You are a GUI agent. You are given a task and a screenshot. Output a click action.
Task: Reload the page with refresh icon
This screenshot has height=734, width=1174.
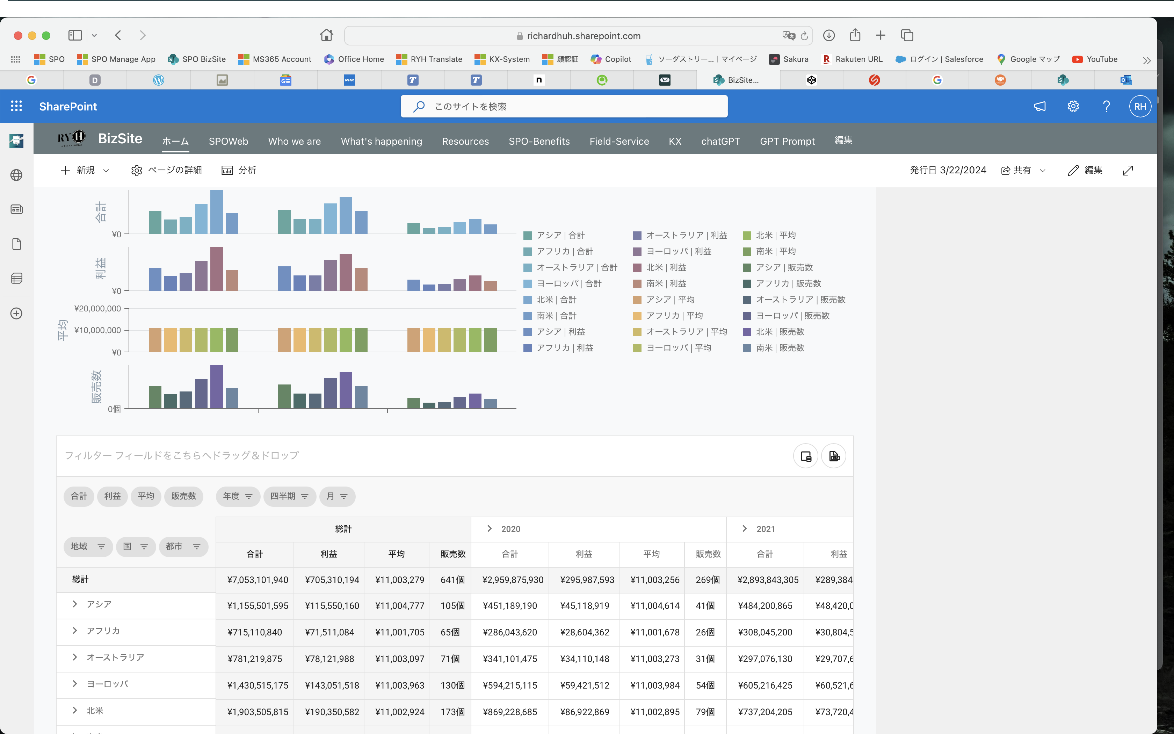tap(804, 36)
